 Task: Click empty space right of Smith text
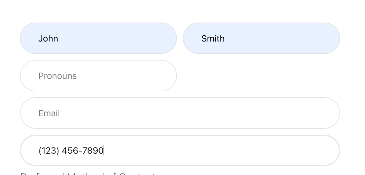pos(282,38)
